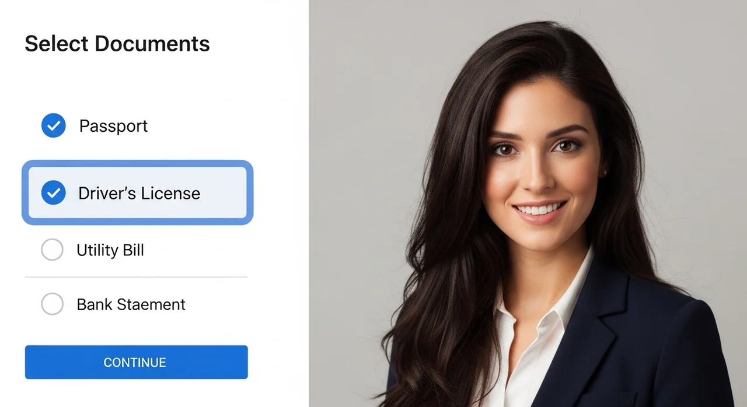Click the navy blazer in the portrait photo
This screenshot has height=407, width=747.
tap(642, 350)
